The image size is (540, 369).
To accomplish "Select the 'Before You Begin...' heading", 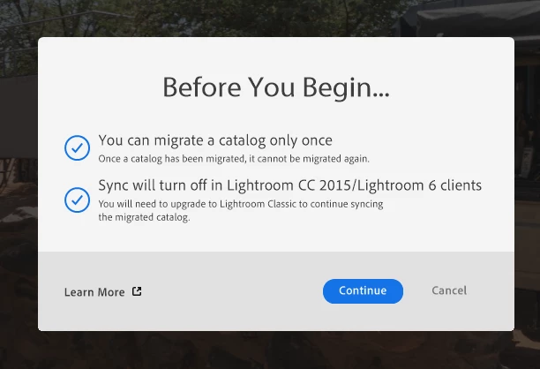I will coord(276,87).
